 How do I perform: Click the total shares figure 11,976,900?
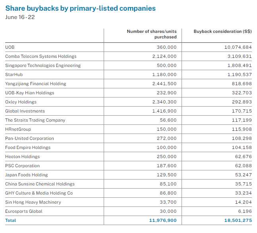click(x=163, y=220)
